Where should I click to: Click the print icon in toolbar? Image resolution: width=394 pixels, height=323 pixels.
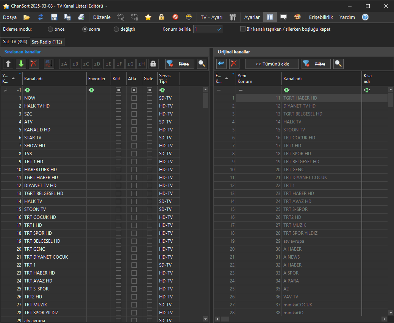[x=81, y=17]
